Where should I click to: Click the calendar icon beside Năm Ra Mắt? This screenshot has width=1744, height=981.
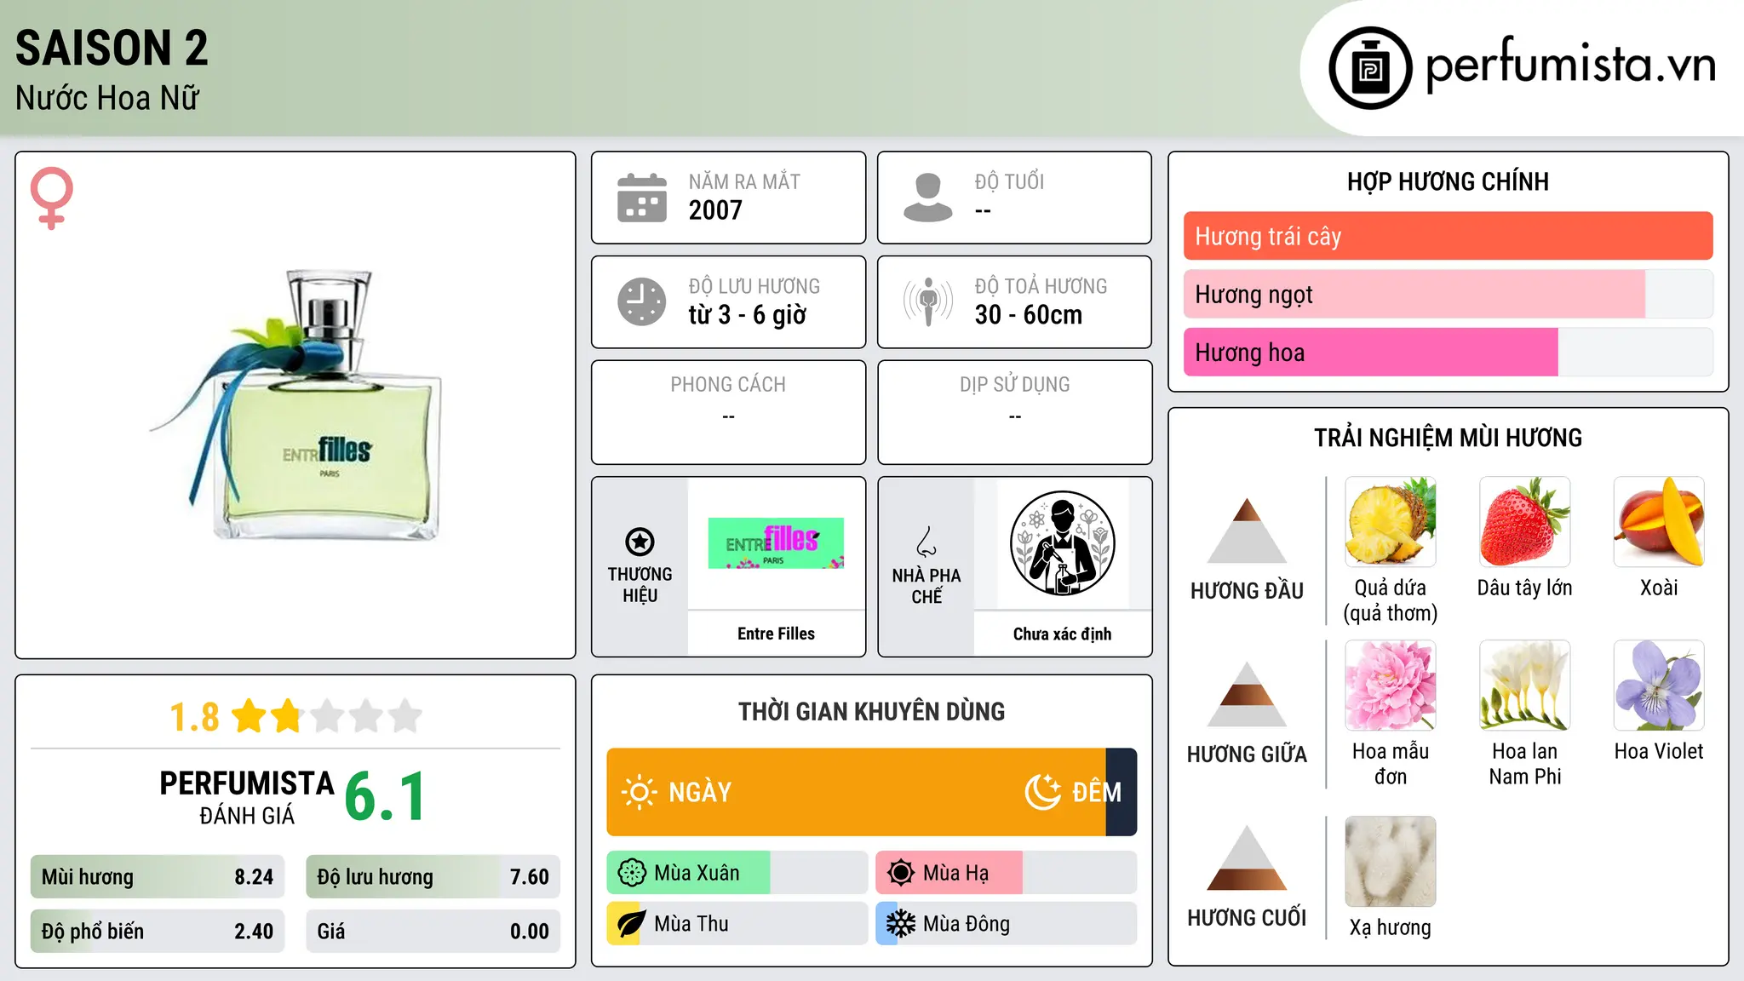coord(642,198)
